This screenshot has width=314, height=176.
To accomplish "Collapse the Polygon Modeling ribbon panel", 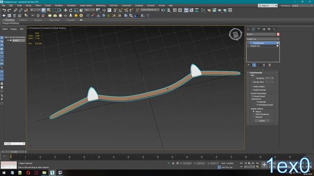I will [x=11, y=23].
